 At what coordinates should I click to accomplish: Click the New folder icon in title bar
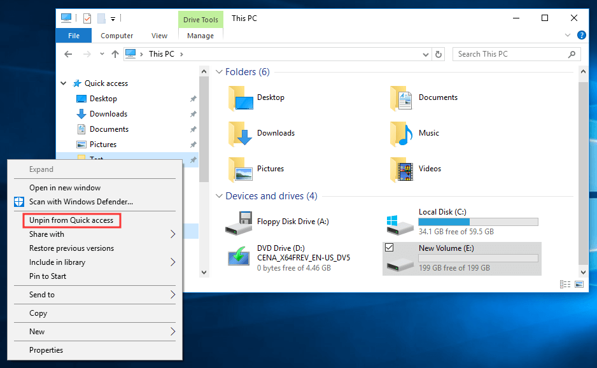pyautogui.click(x=101, y=18)
